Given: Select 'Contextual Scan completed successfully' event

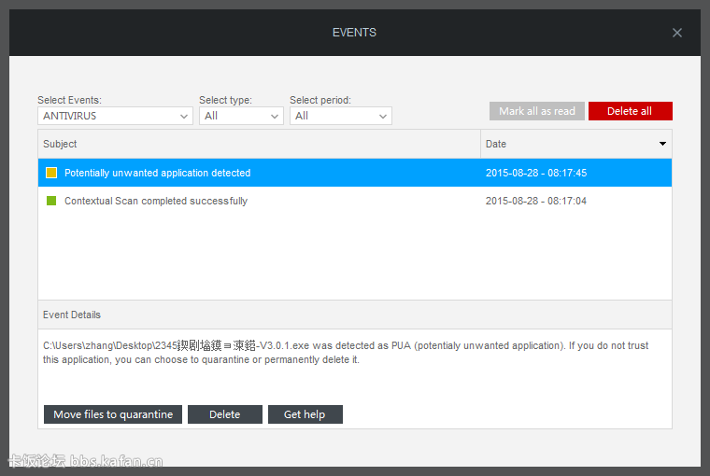Looking at the screenshot, I should (x=355, y=201).
